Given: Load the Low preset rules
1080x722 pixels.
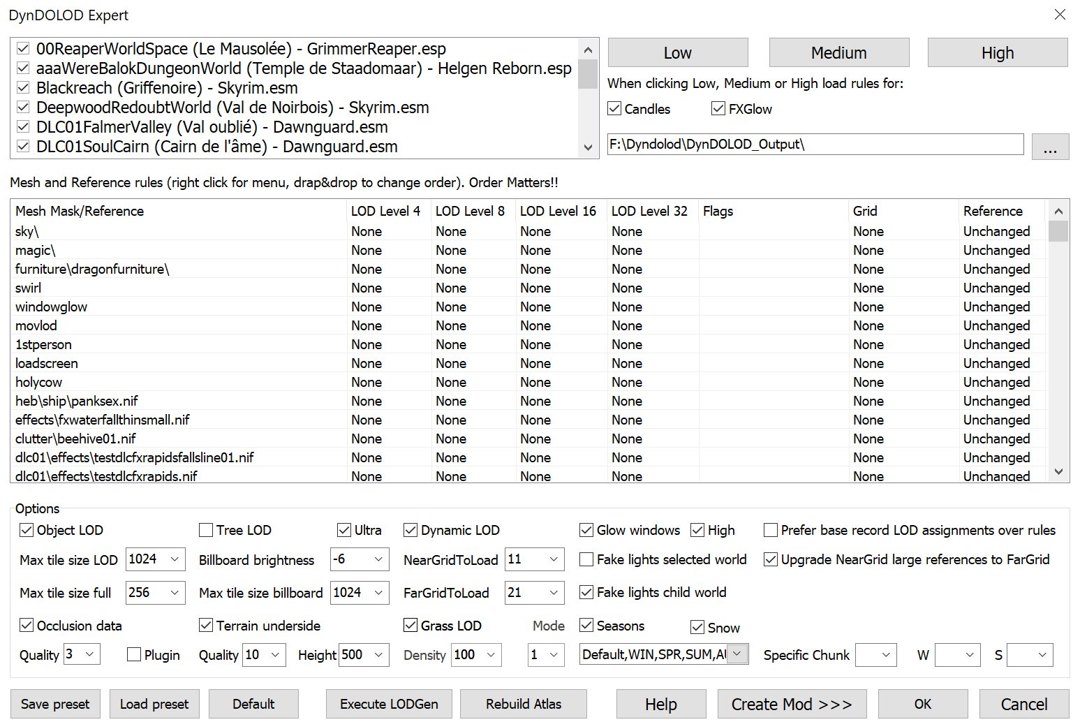Looking at the screenshot, I should (677, 53).
